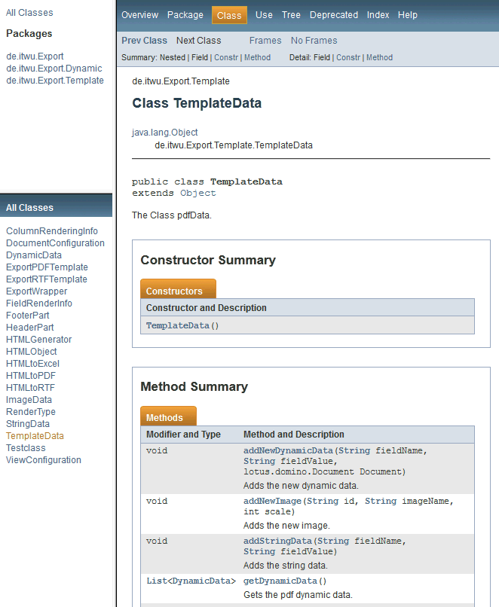
Task: Open the Deprecated API page
Action: (x=334, y=15)
